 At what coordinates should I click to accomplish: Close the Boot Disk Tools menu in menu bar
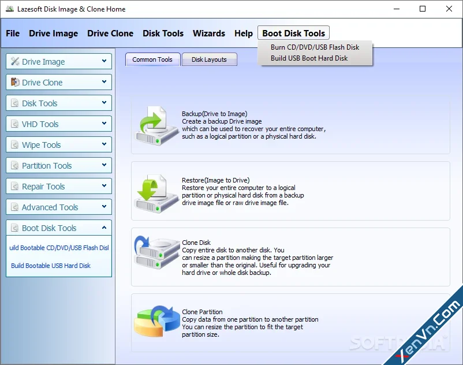point(293,33)
